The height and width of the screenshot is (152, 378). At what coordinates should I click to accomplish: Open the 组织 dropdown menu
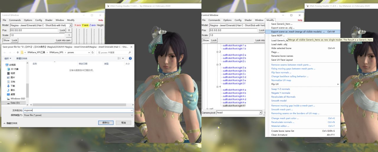click(7, 58)
